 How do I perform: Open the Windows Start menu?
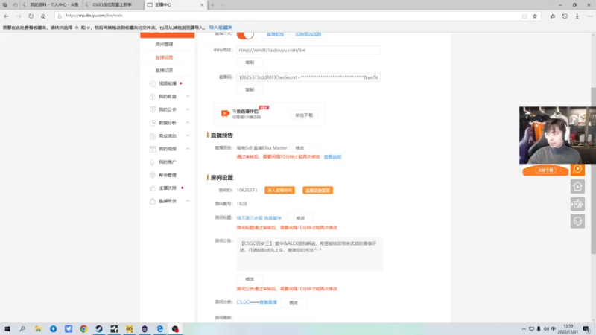tap(7, 329)
